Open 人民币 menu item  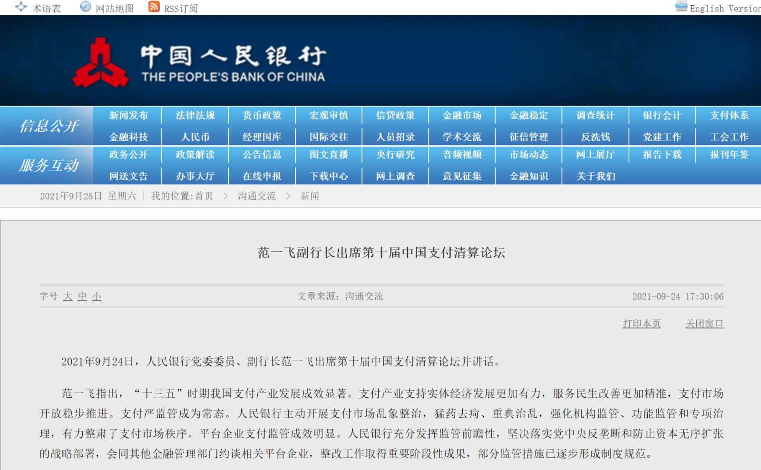tap(195, 137)
